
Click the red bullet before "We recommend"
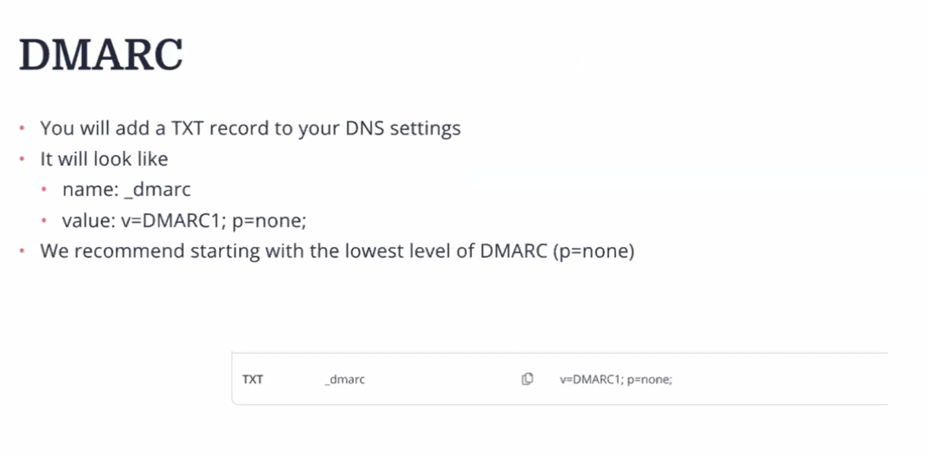22,251
